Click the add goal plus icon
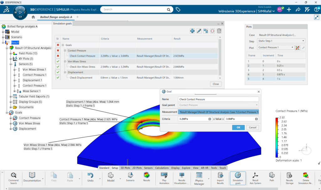 [x=192, y=31]
